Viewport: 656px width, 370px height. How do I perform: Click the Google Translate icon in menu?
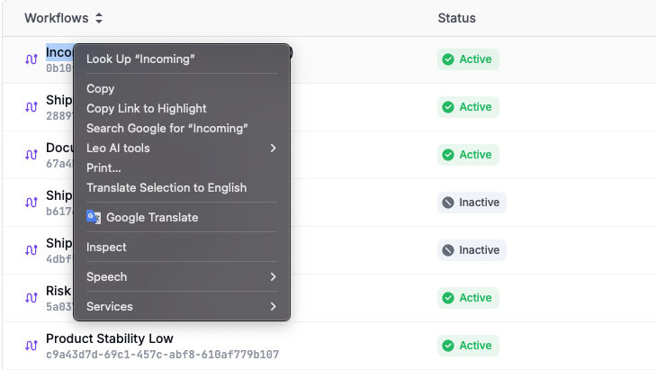click(94, 217)
